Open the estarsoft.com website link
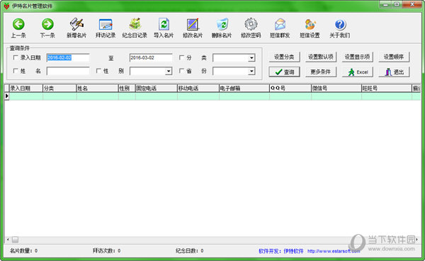Viewport: 425px width, 261px height. click(x=334, y=251)
